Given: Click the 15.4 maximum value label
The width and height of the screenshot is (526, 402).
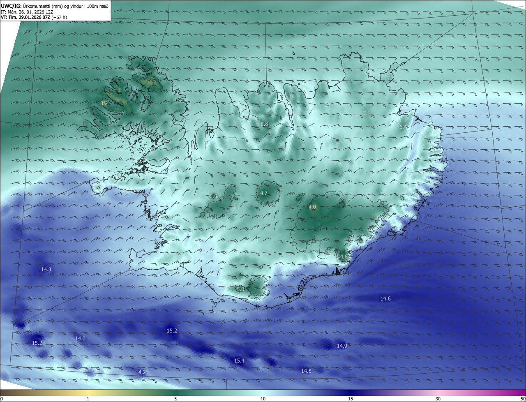Looking at the screenshot, I should (x=239, y=360).
